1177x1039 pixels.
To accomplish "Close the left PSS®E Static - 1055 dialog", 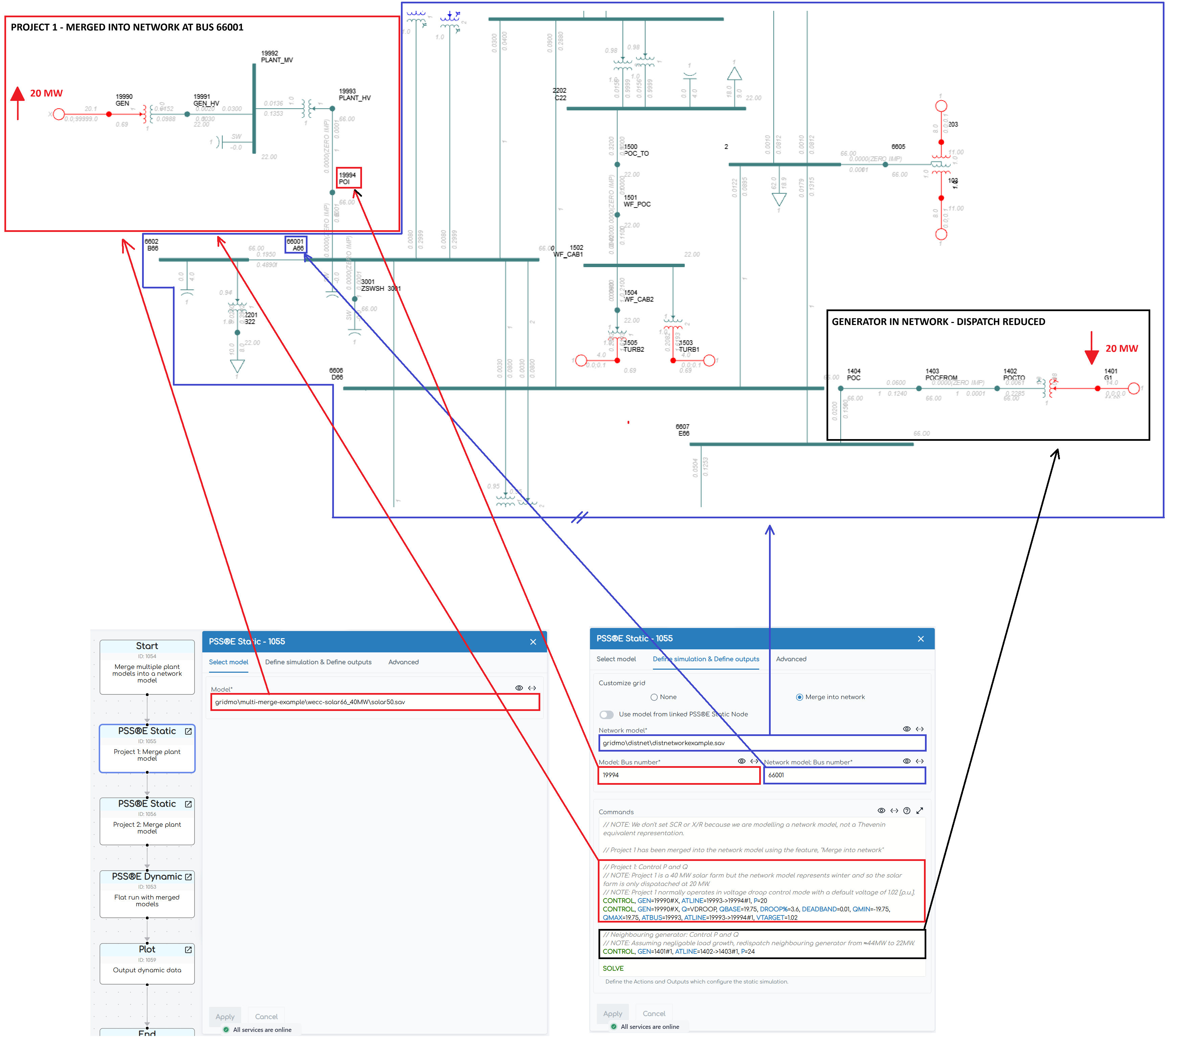I will (x=533, y=642).
